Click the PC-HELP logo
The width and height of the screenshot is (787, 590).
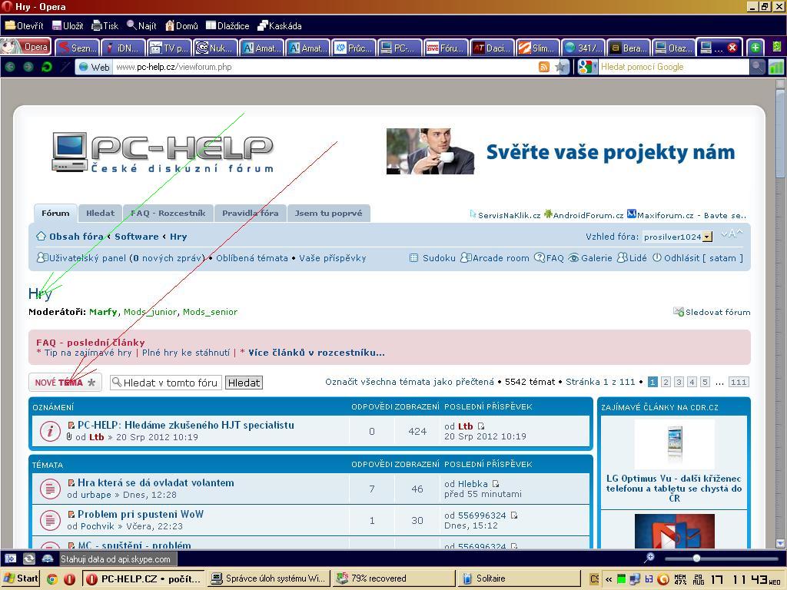(163, 153)
